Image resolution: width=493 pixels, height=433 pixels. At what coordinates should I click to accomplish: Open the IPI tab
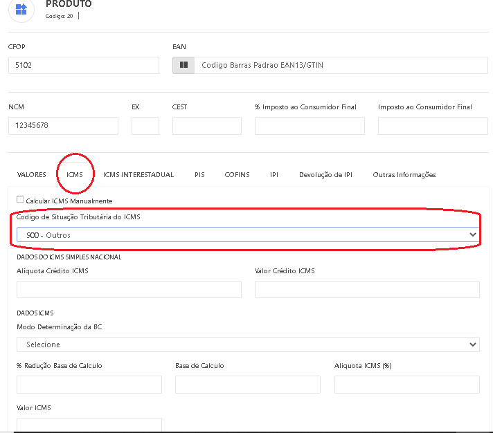click(274, 175)
